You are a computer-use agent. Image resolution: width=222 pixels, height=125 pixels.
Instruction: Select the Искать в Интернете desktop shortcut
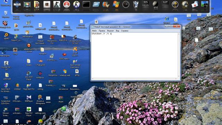pyautogui.click(x=40, y=100)
